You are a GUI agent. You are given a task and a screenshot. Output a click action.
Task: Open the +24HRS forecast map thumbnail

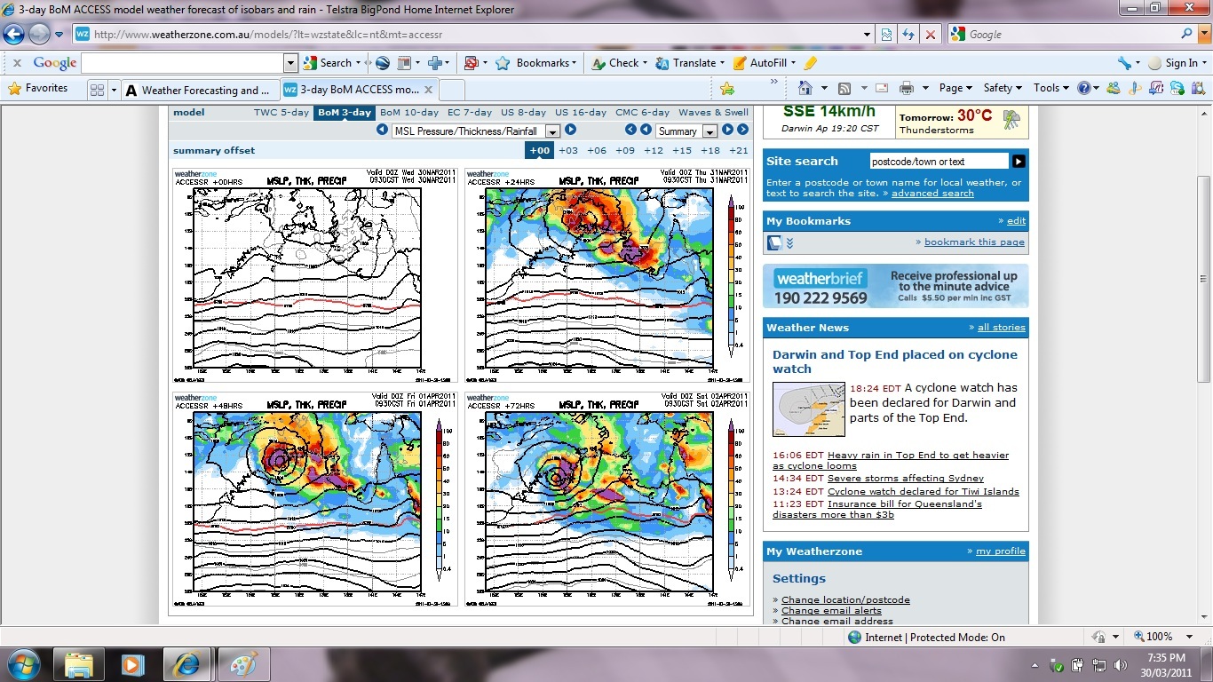606,274
